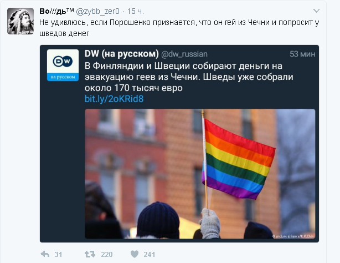Like the tweet with the heart icon
The width and height of the screenshot is (340, 263).
pos(135,254)
